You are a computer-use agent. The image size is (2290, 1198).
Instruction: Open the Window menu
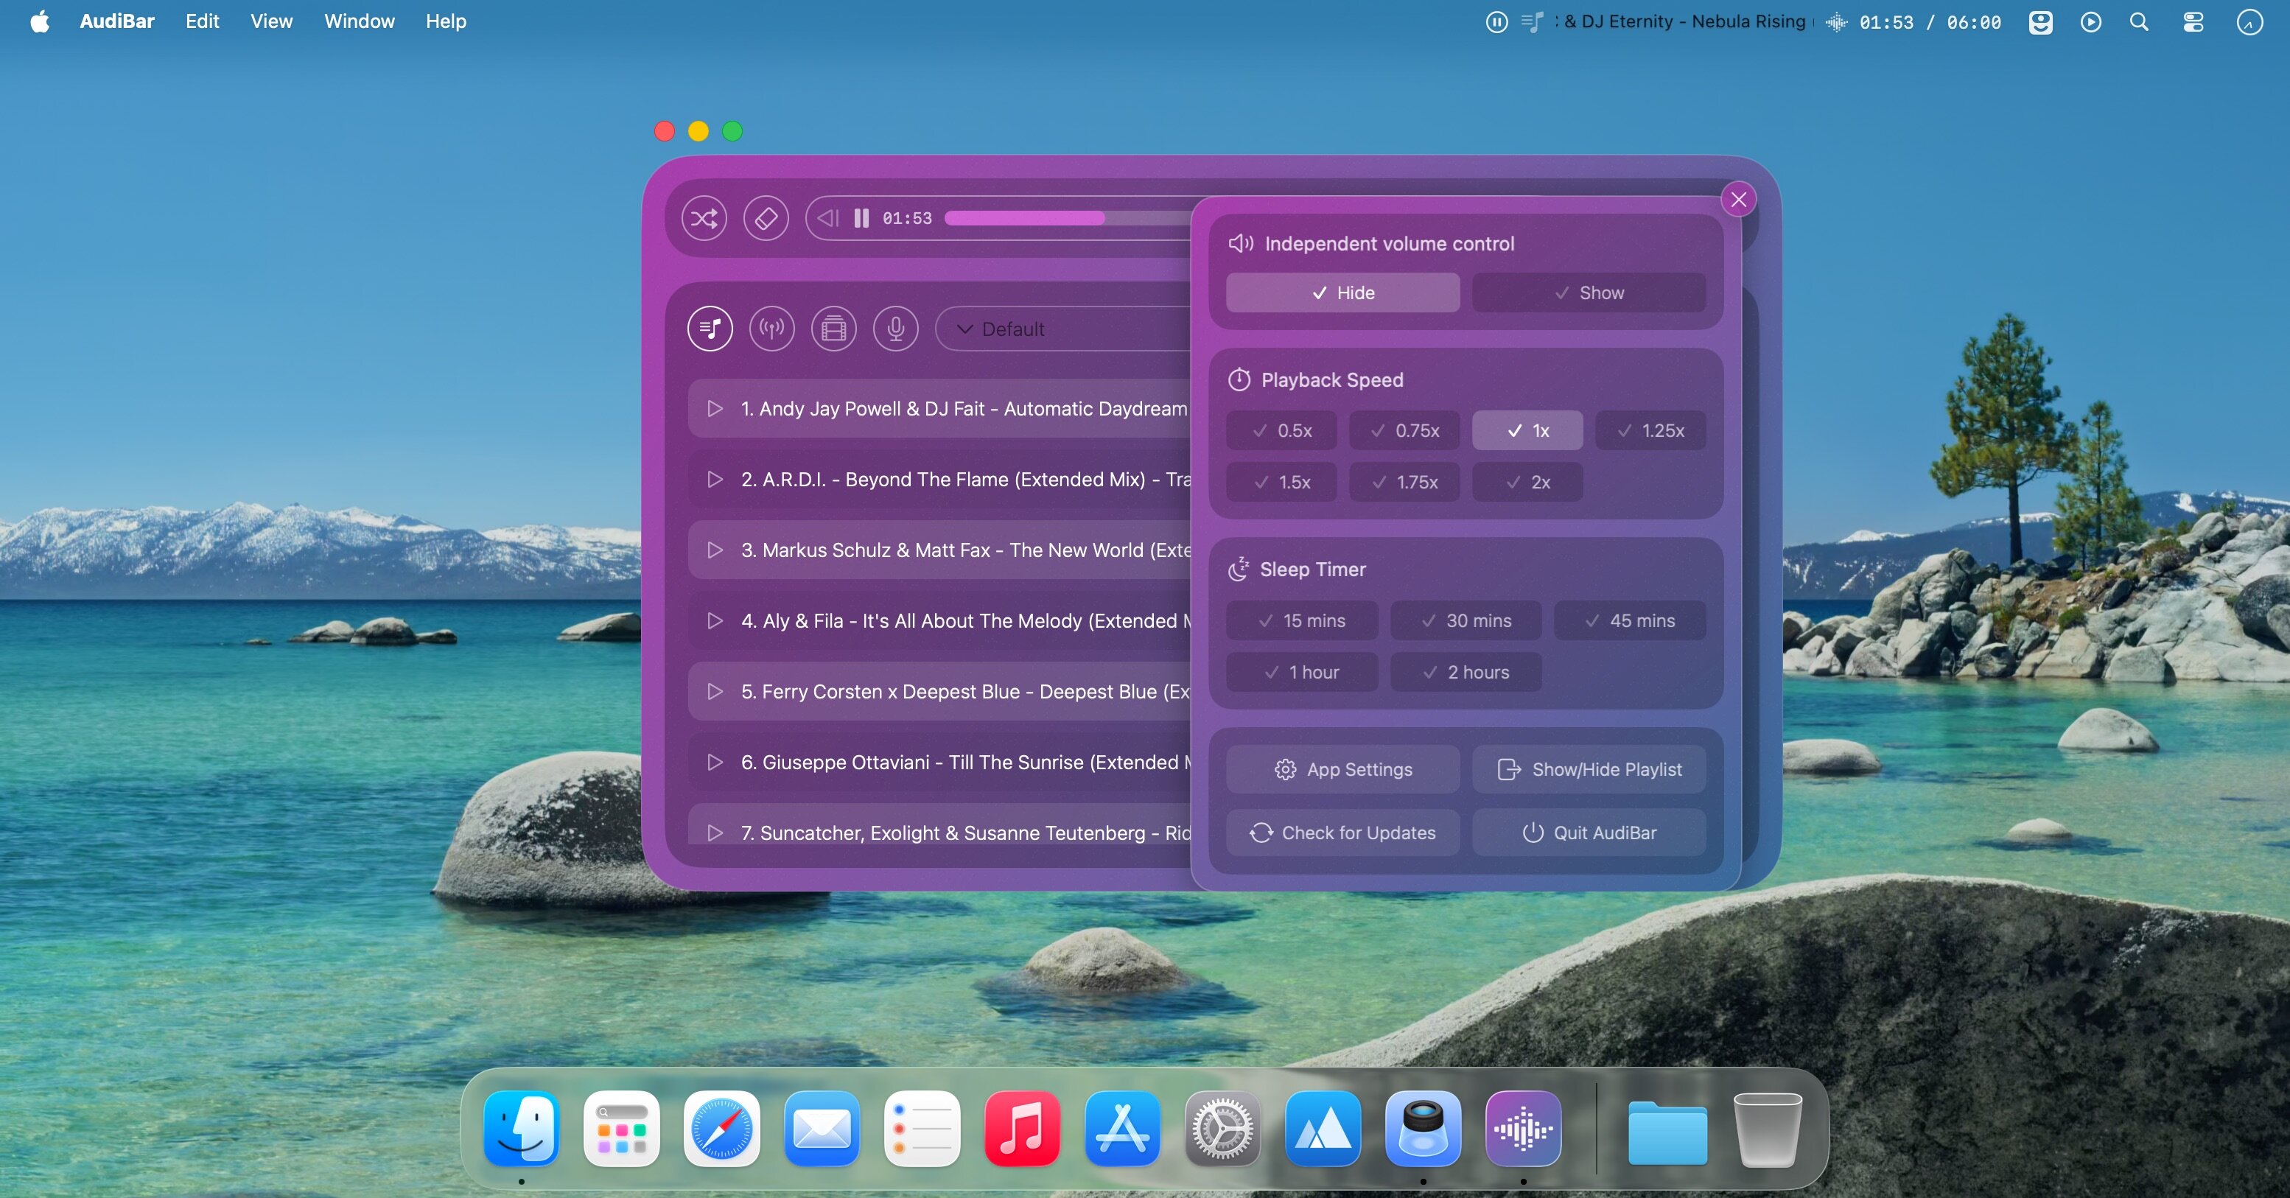(x=358, y=21)
